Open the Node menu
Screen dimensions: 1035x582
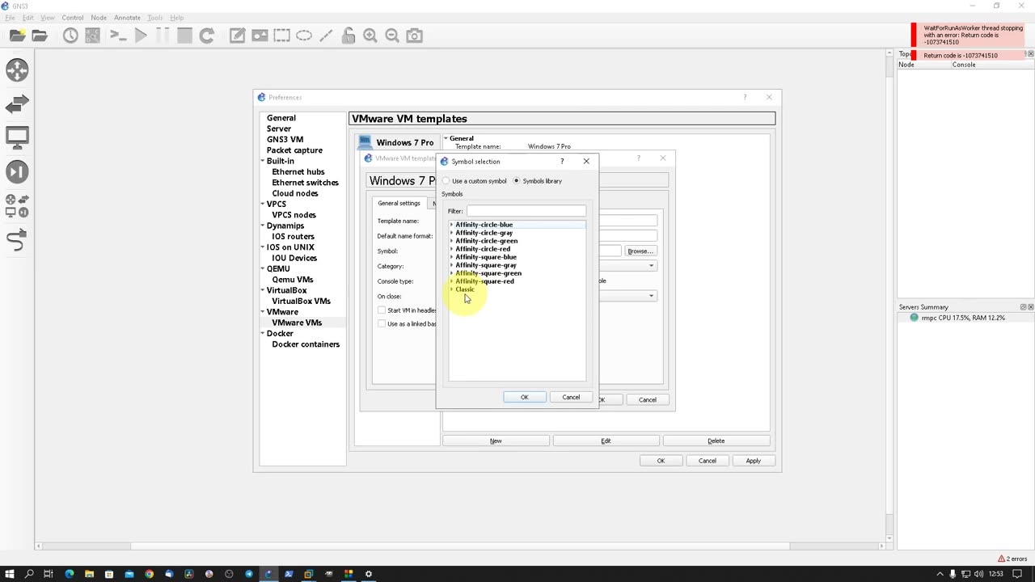99,17
